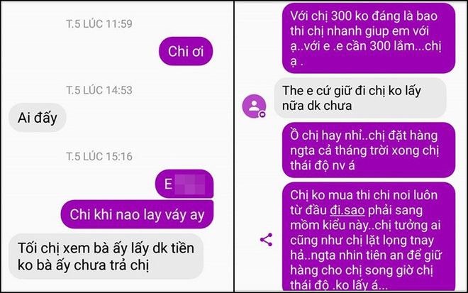This screenshot has height=293, width=468.
Task: Tap message starting "Tối chị xem bà ấy"
Action: pos(106,256)
